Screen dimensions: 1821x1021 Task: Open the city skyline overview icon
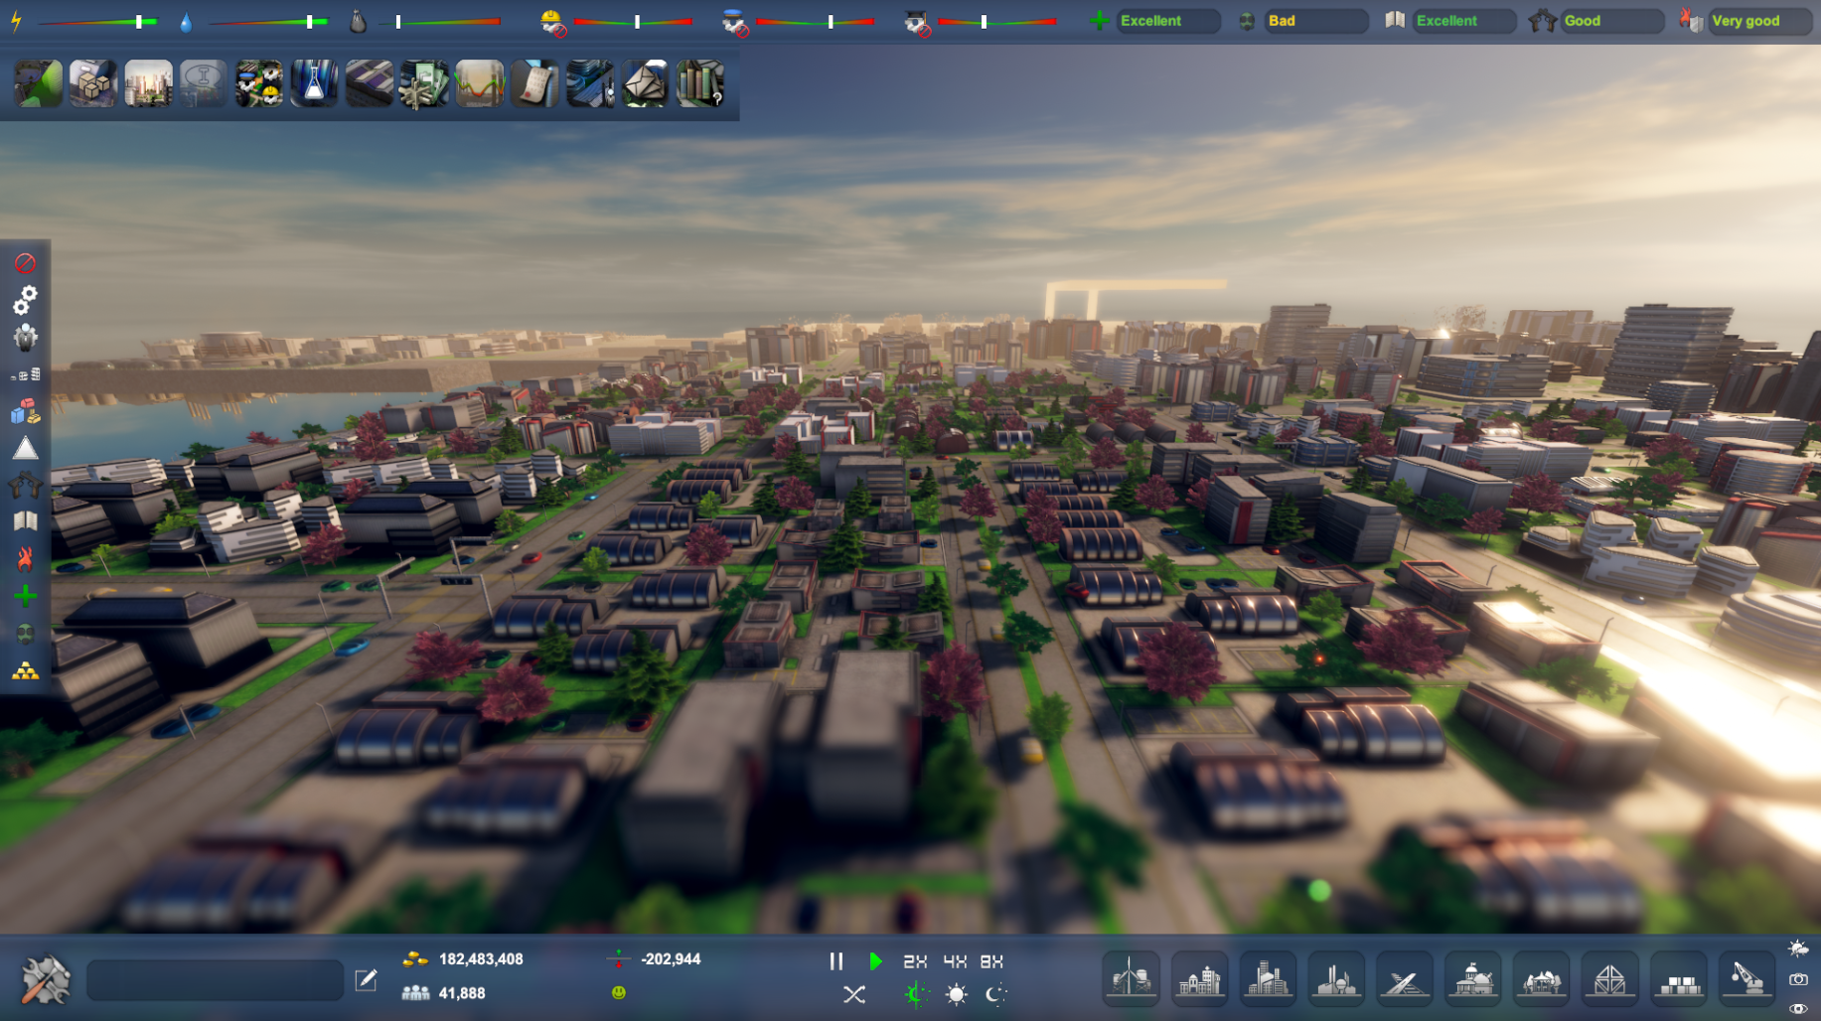coord(149,83)
